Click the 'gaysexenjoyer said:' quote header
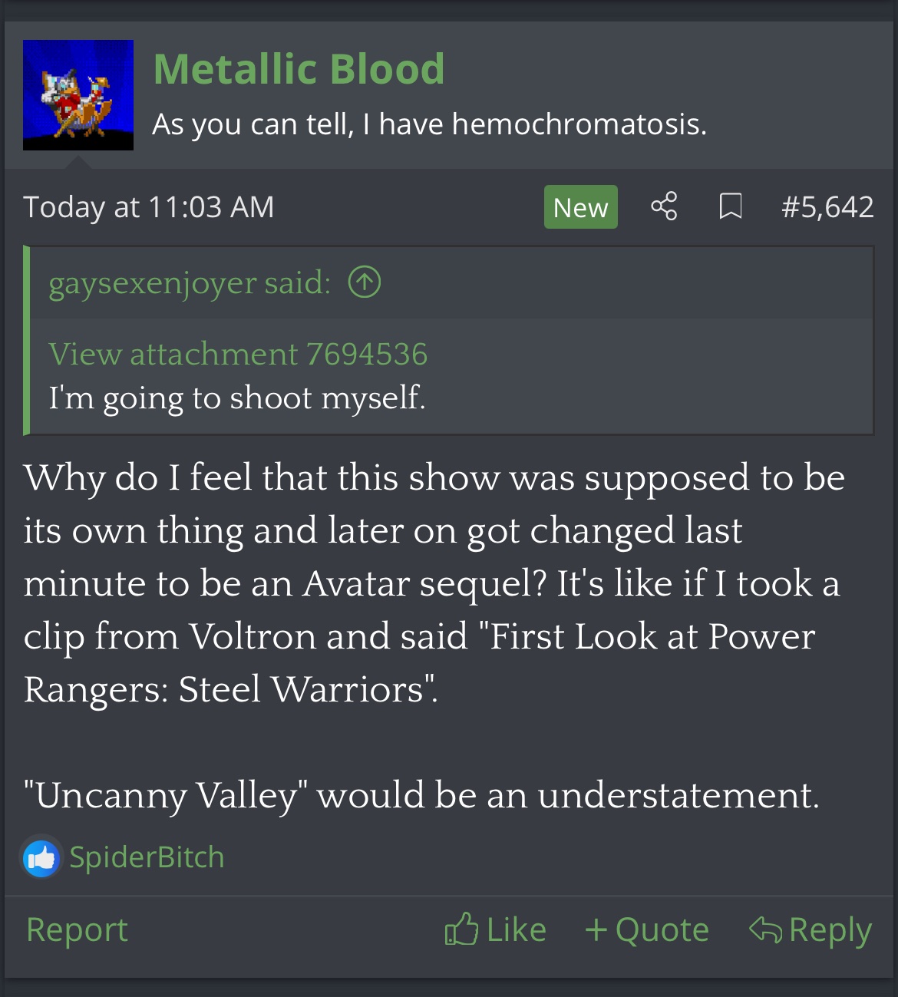 pos(190,283)
